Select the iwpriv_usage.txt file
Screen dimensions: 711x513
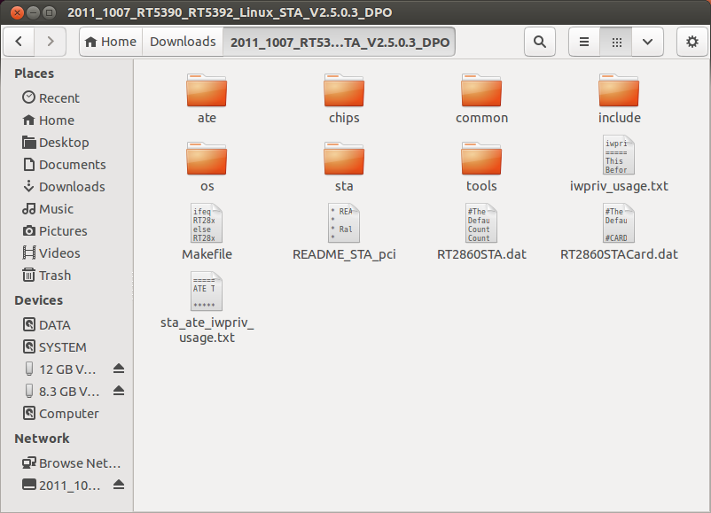coord(619,164)
